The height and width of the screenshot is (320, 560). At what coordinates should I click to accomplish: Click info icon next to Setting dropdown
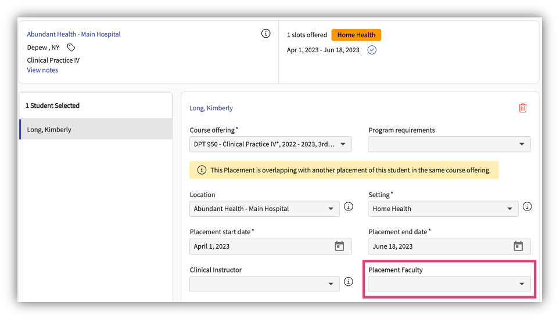click(527, 206)
